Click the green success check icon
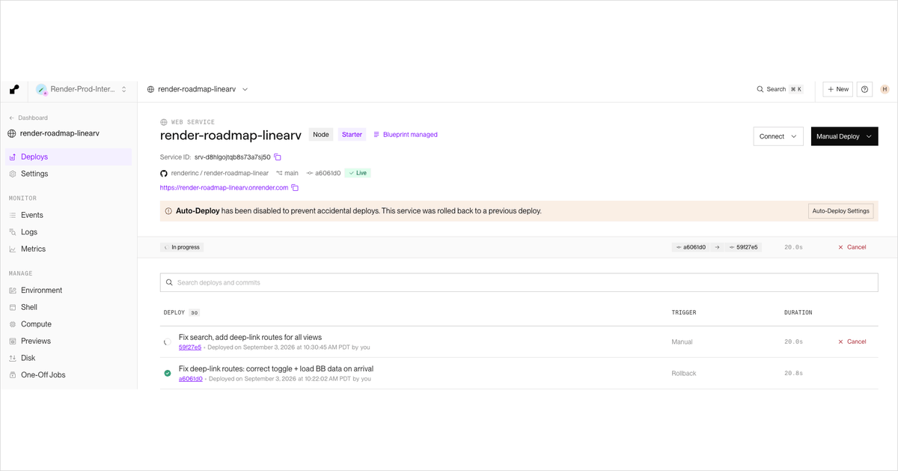Image resolution: width=898 pixels, height=471 pixels. point(168,373)
